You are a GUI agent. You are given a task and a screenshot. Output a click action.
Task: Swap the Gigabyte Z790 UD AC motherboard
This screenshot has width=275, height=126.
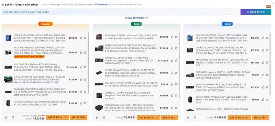[x=267, y=50]
